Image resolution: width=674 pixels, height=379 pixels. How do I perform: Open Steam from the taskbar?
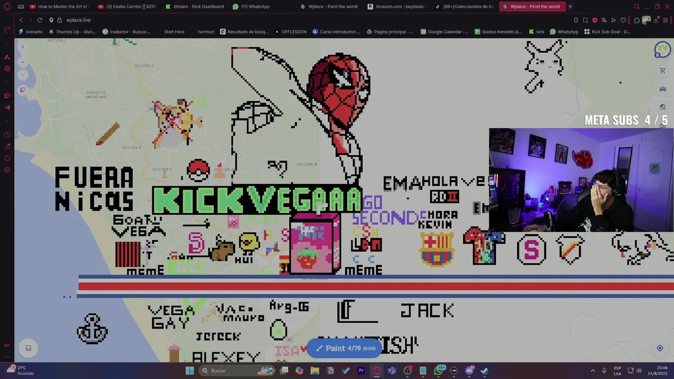[x=484, y=371]
